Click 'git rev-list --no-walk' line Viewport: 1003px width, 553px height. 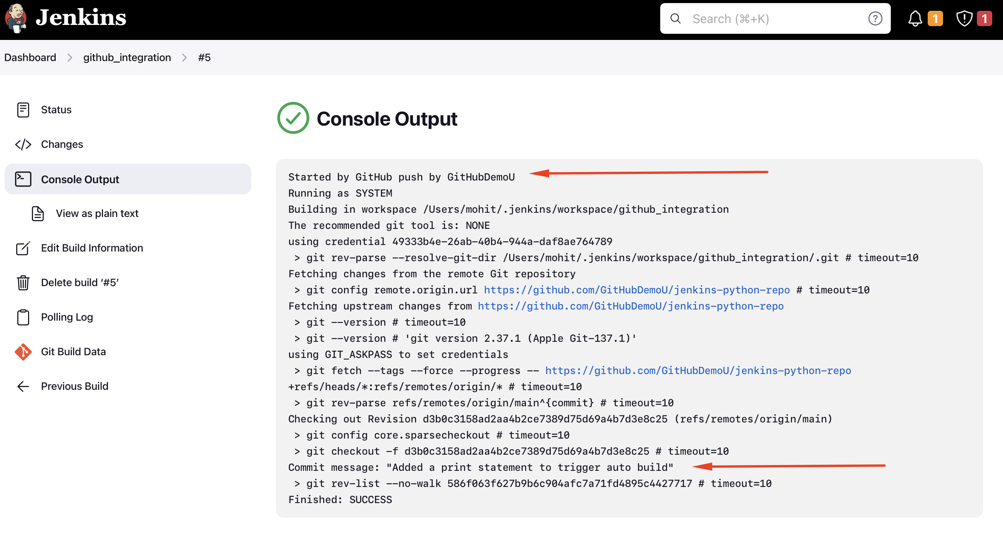533,483
